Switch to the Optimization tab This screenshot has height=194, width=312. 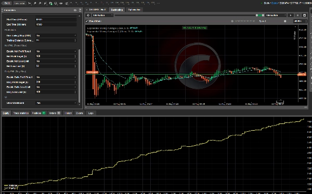click(134, 10)
